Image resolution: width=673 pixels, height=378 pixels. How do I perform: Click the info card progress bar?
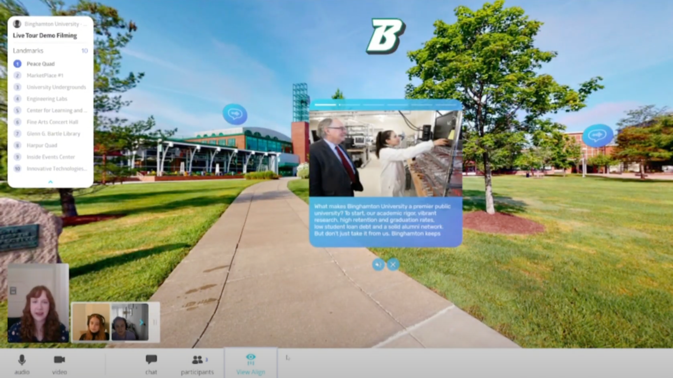point(385,105)
